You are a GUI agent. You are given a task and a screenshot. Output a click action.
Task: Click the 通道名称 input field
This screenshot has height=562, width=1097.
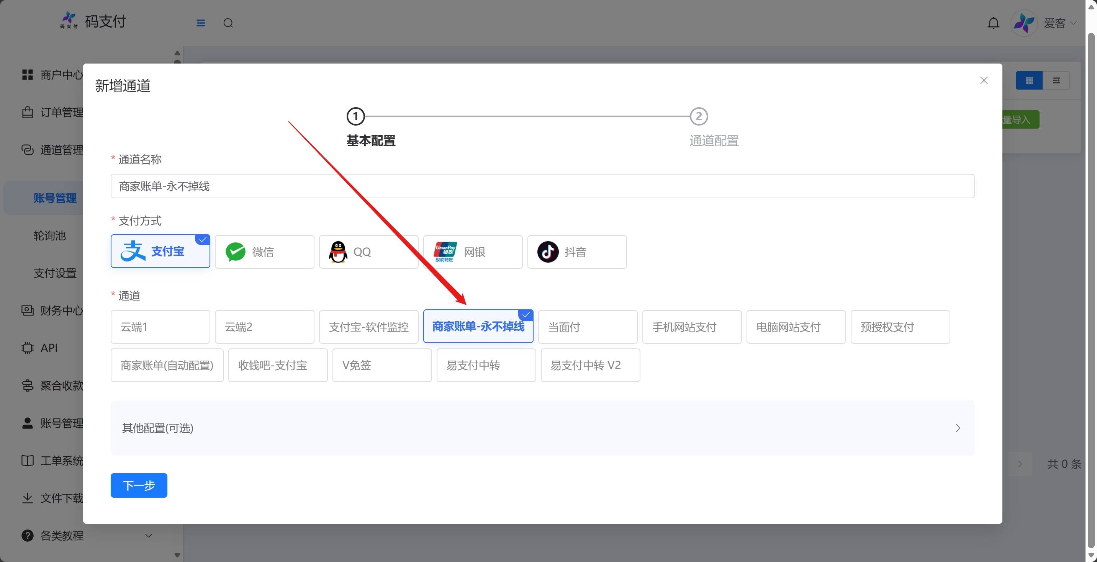pos(542,186)
